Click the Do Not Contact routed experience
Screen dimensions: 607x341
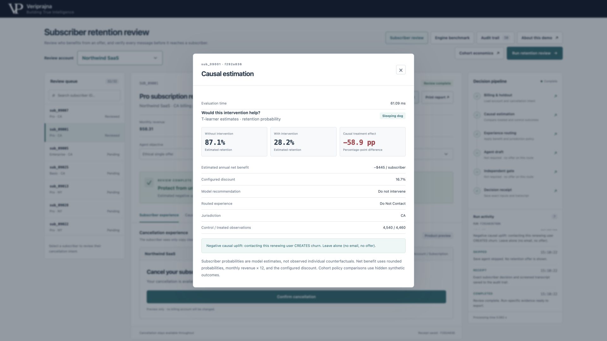point(392,204)
